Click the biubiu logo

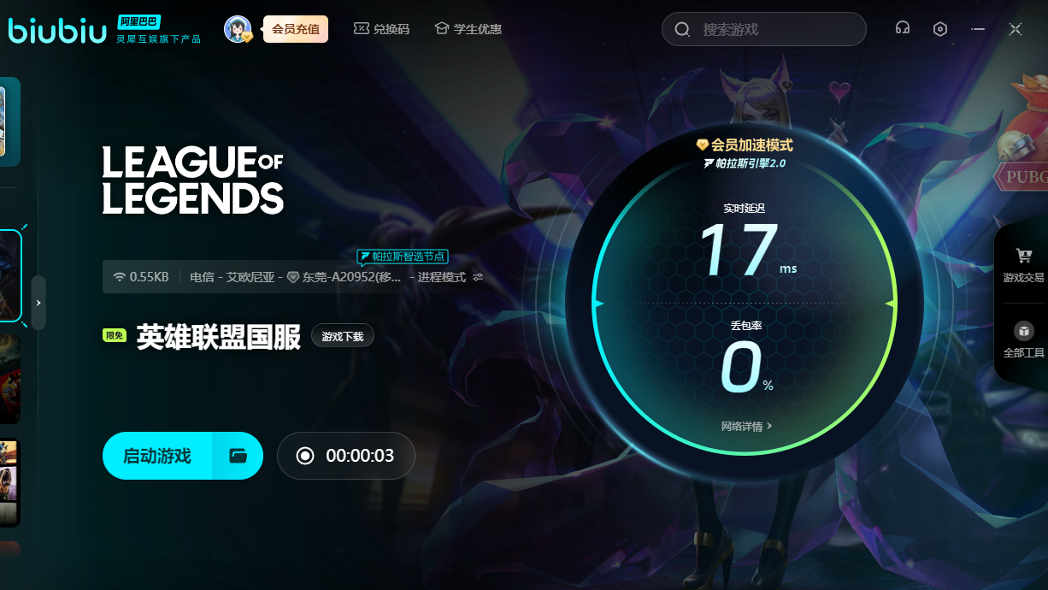coord(58,31)
